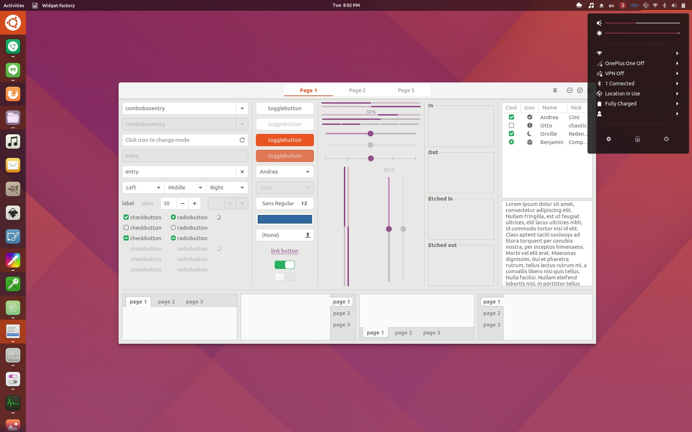Select page 3 tab in right-tabbed notebook
Screen dimensions: 692x432
click(x=341, y=325)
